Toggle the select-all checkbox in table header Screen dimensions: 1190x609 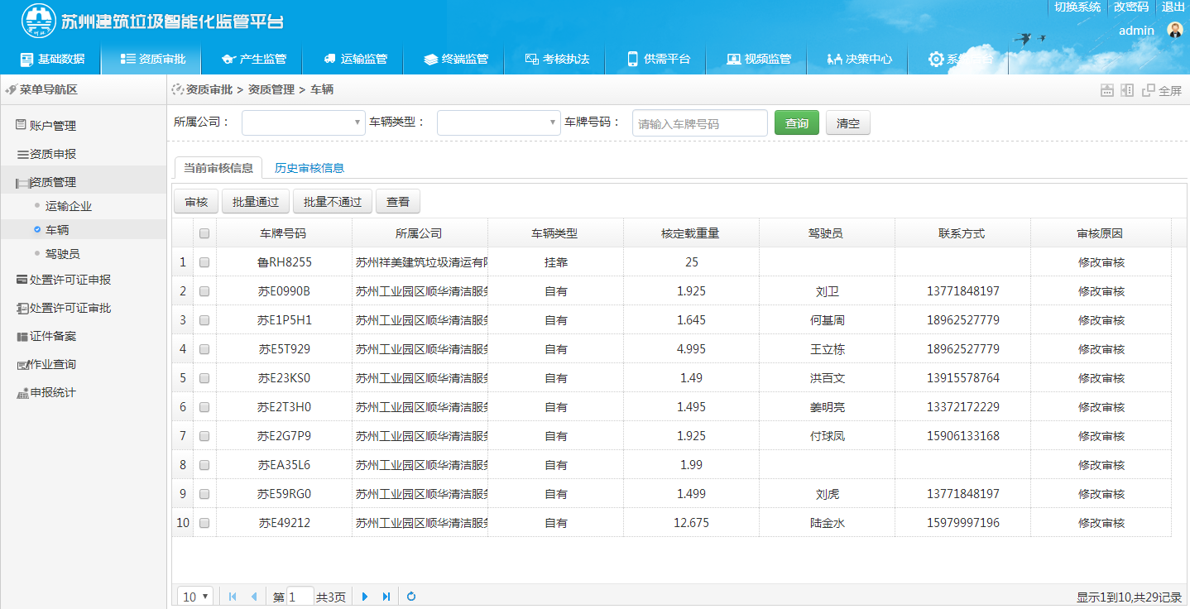coord(204,233)
